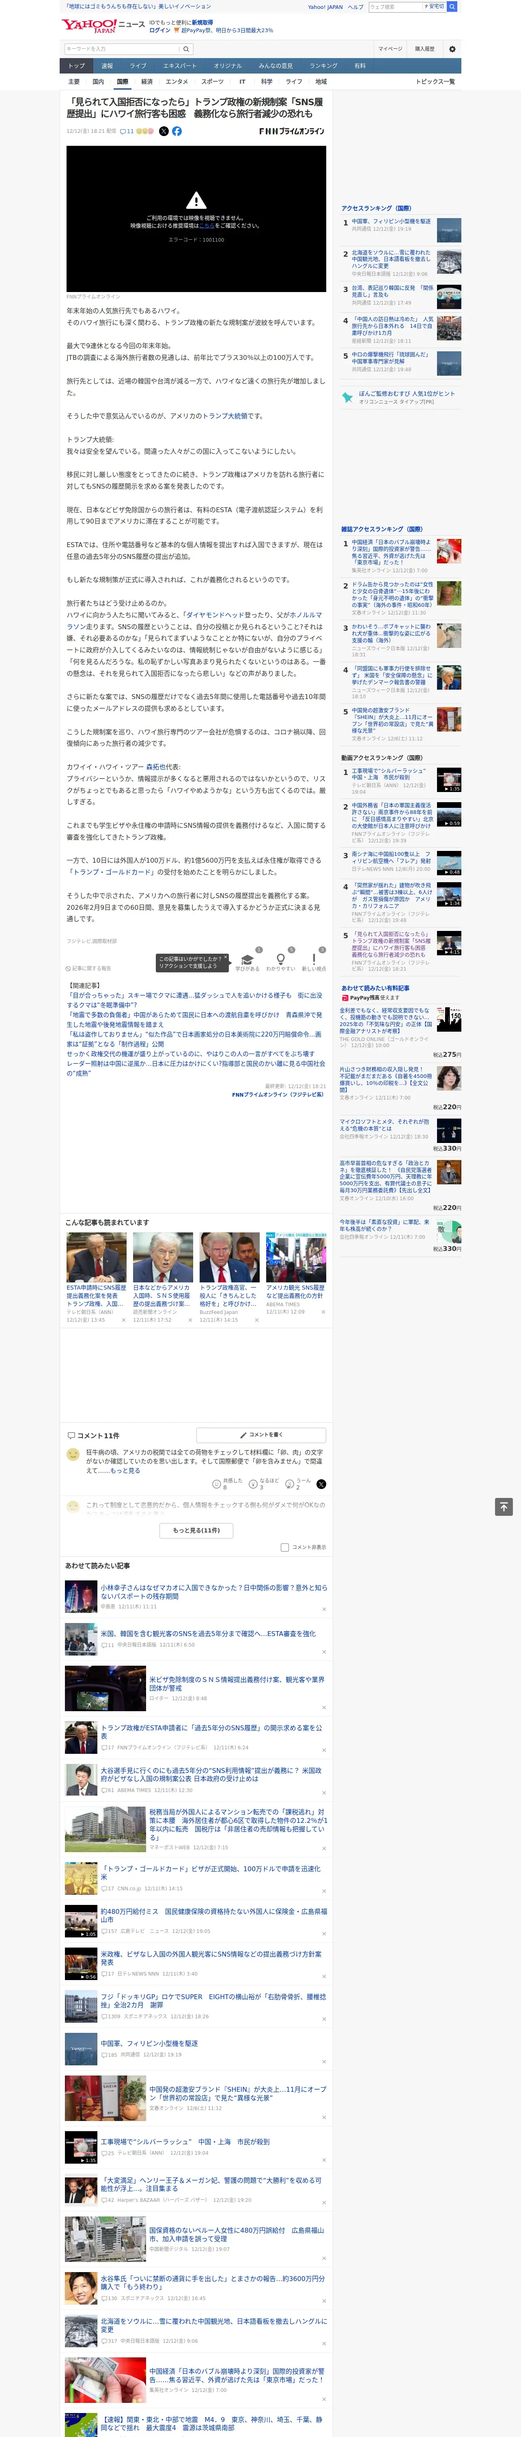Viewport: 521px width, 2437px height.
Task: Click the video error warning triangle
Action: [196, 201]
